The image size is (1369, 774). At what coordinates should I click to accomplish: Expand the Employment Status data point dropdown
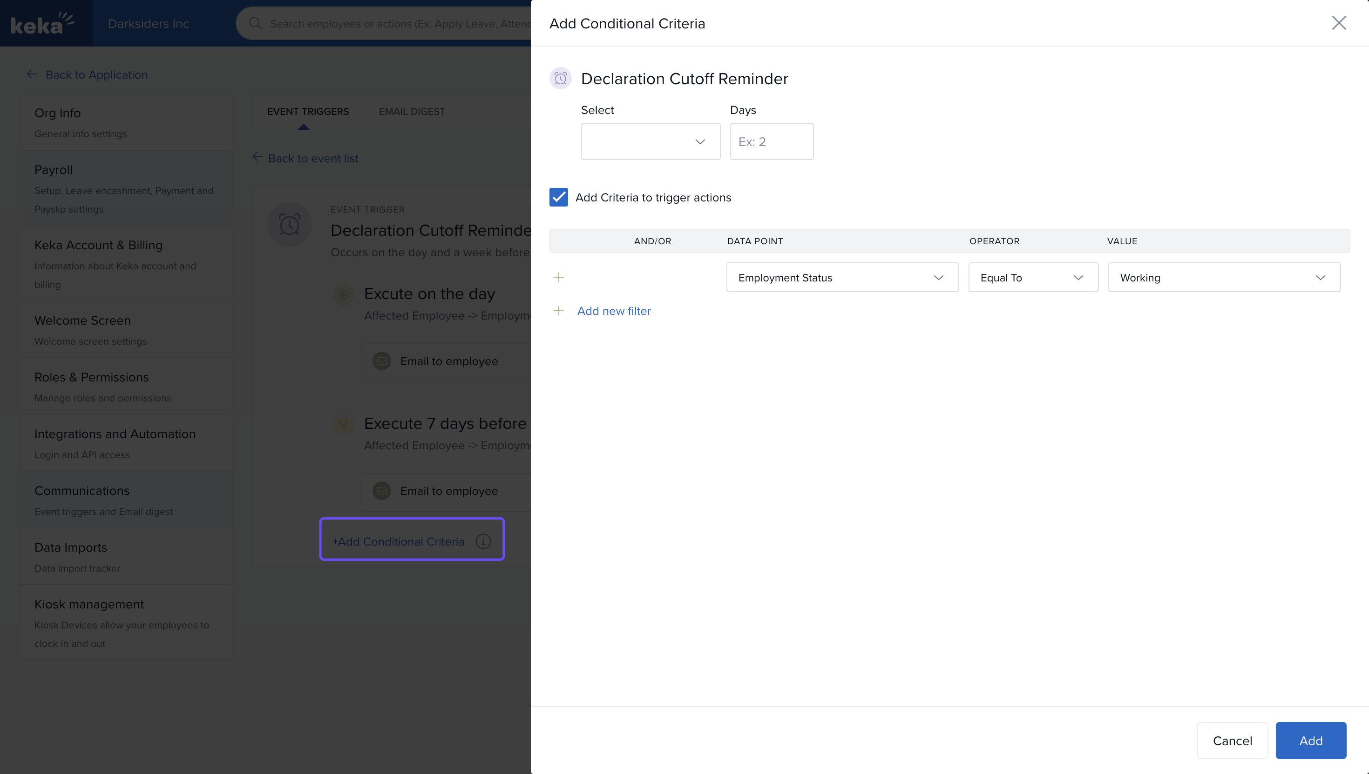coord(842,278)
